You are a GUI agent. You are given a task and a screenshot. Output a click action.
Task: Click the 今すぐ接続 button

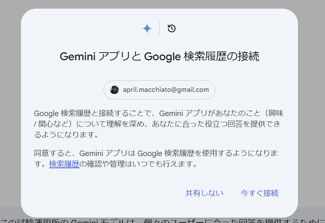click(259, 193)
